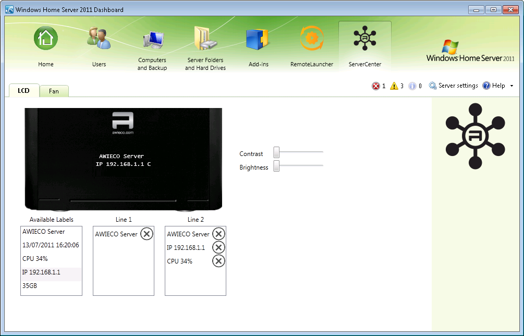View the informational alerts icon
The image size is (524, 336).
coord(412,86)
